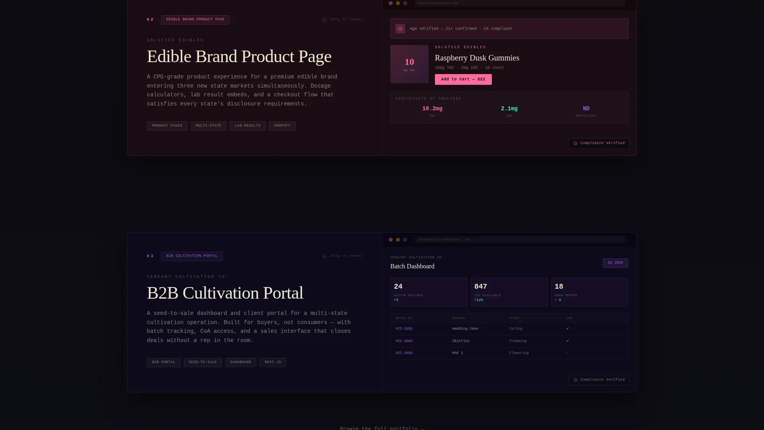The height and width of the screenshot is (430, 764).
Task: Click the Zkittlez strain cell
Action: pyautogui.click(x=461, y=341)
